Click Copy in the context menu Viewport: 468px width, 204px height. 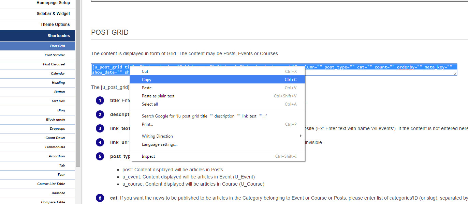[x=147, y=80]
